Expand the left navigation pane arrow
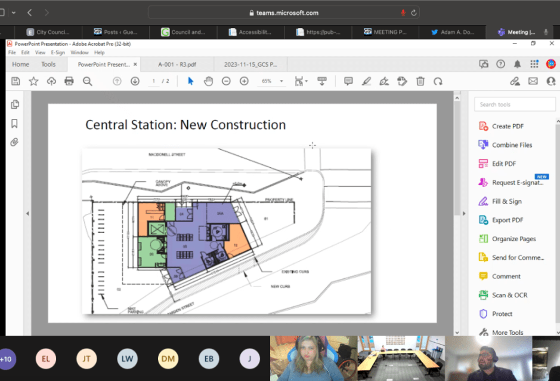This screenshot has width=560, height=381. (x=27, y=214)
